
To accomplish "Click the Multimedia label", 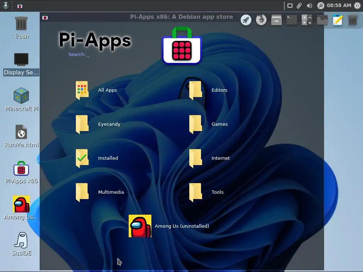I will coord(111,192).
